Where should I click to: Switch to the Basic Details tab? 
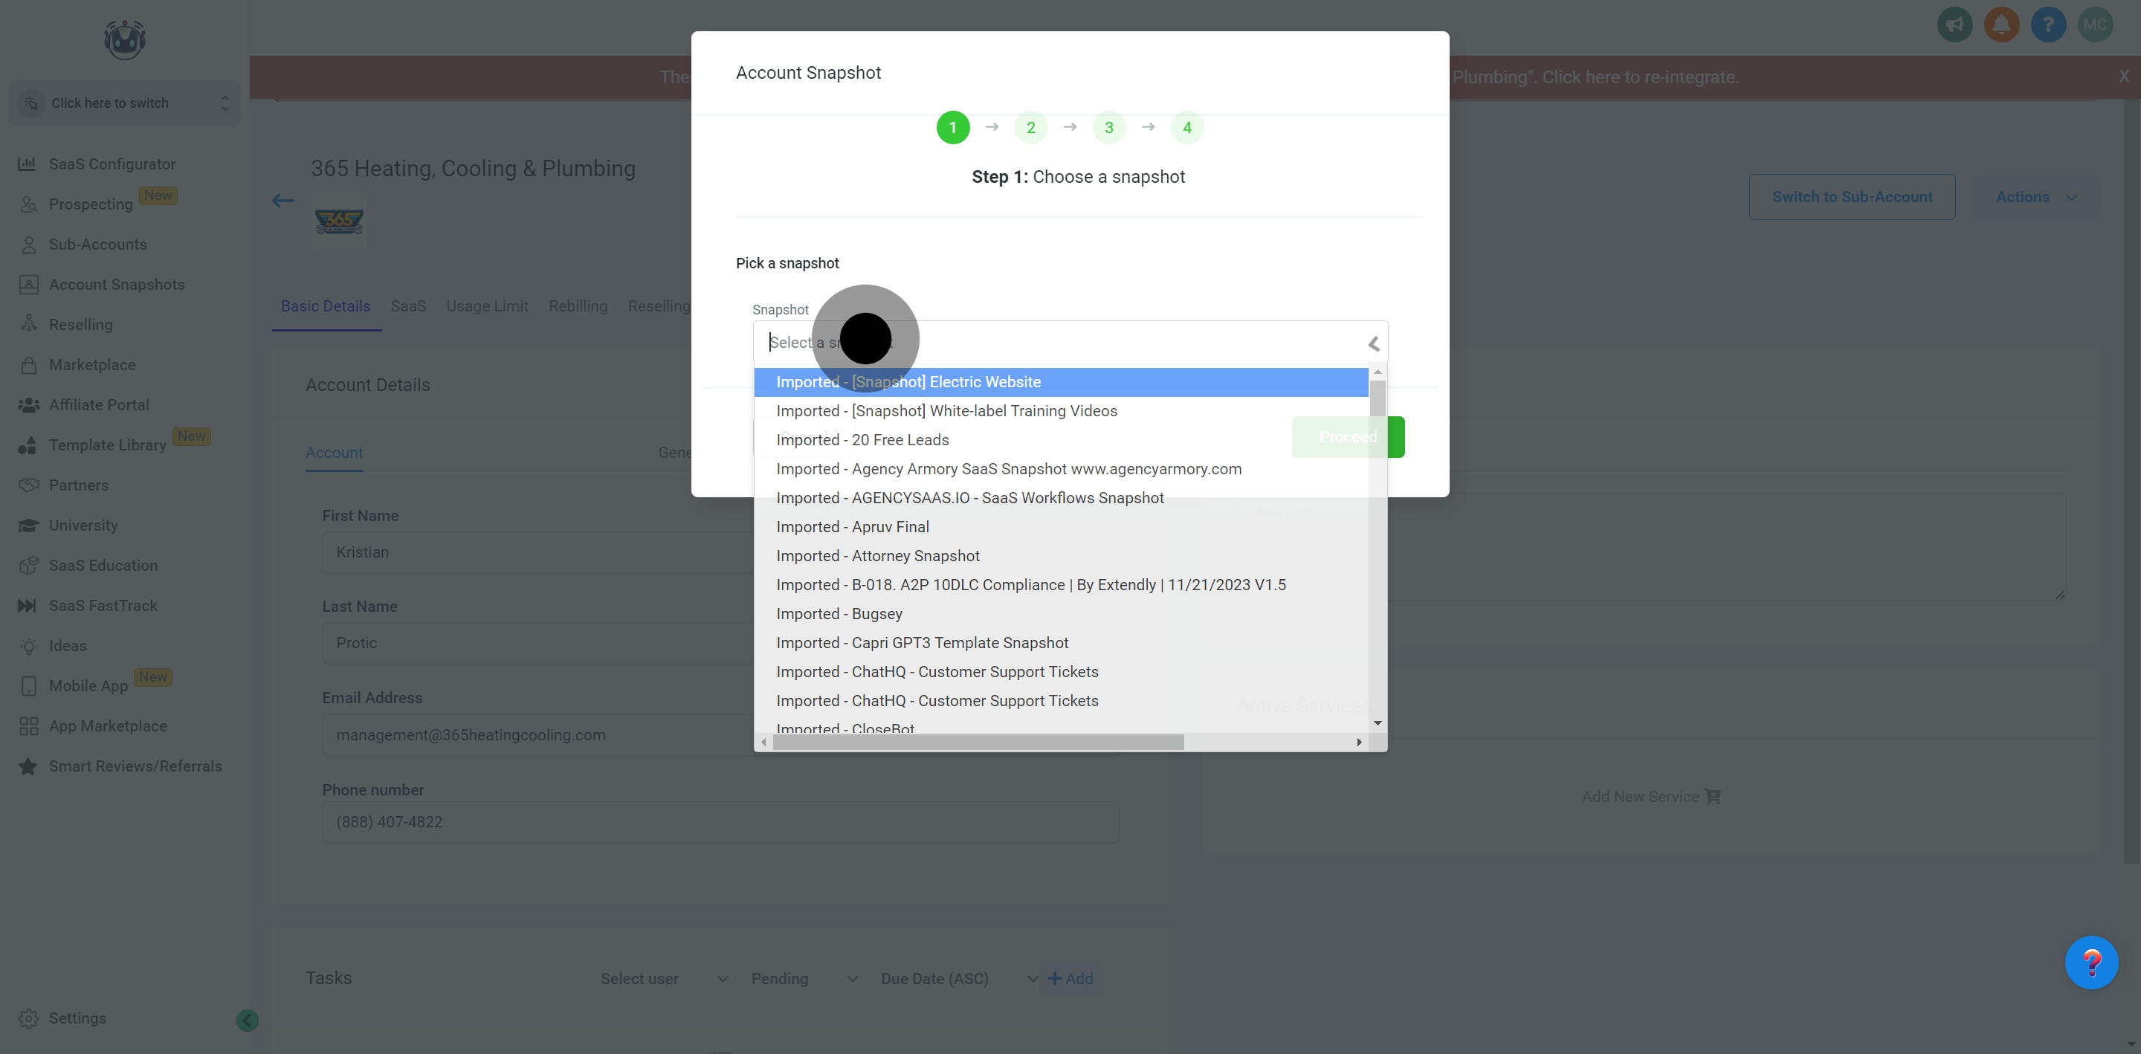325,306
